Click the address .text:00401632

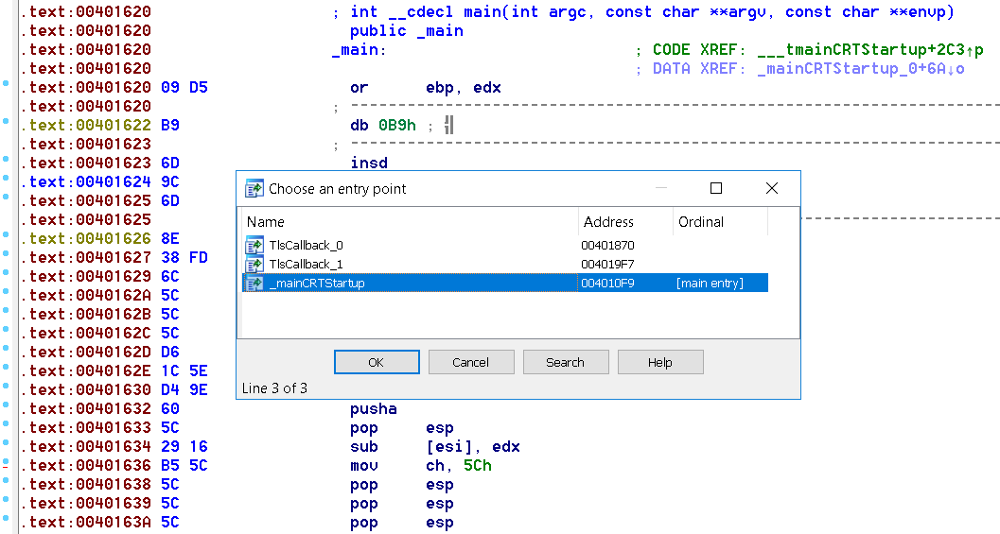[85, 409]
